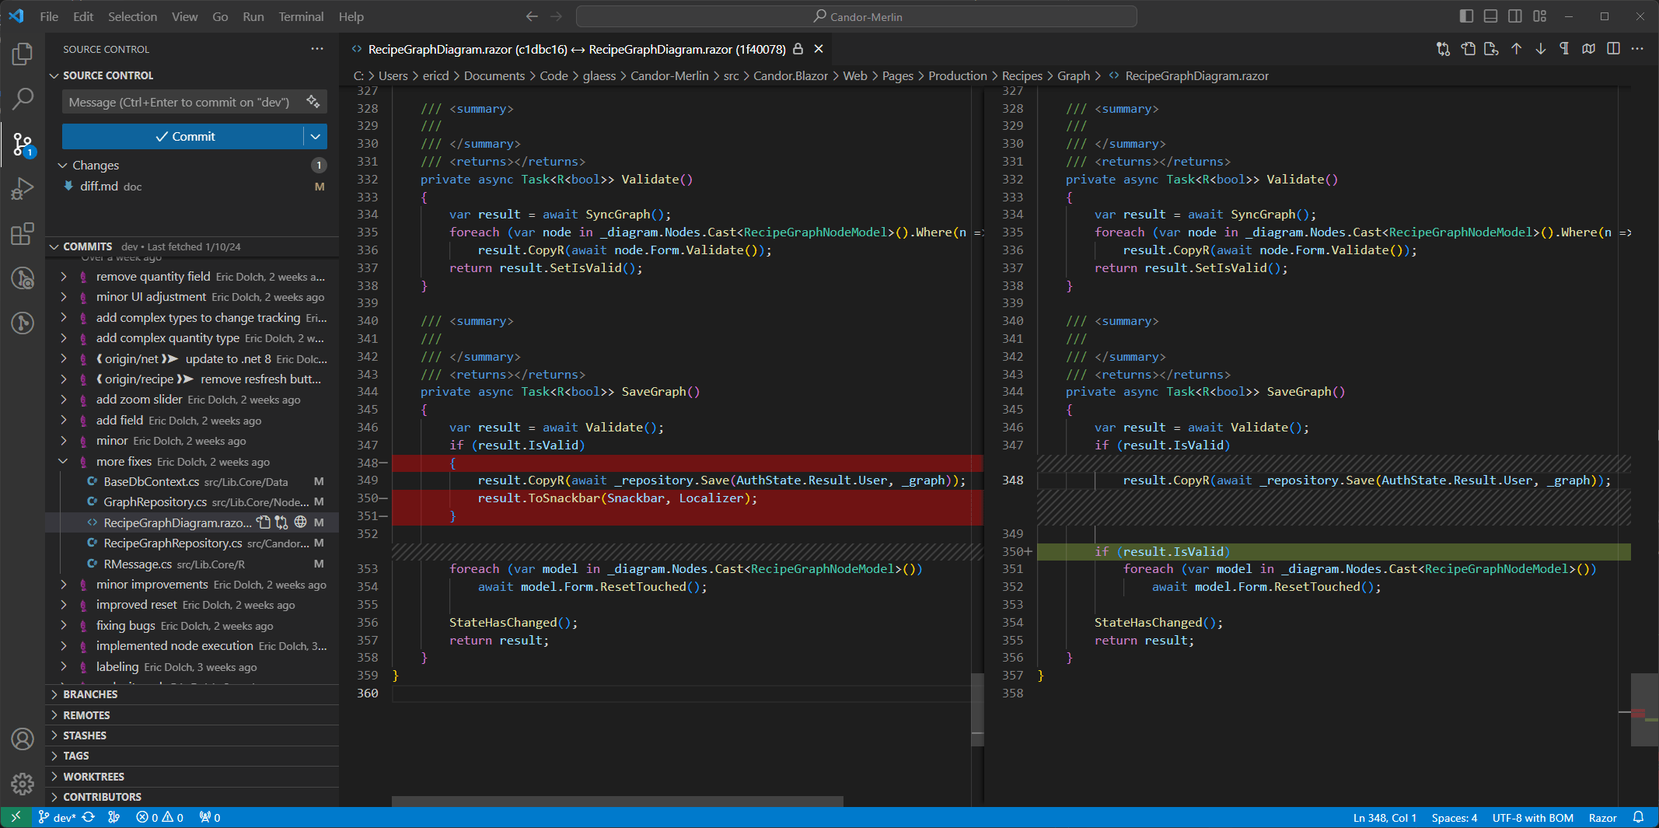1659x828 pixels.
Task: Open the Explorer view in activity bar
Action: click(23, 54)
